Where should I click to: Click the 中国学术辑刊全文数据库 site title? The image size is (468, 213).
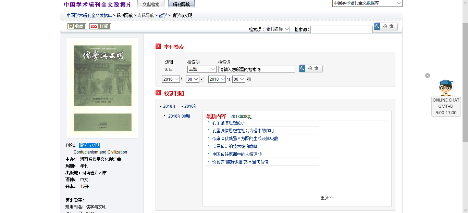pyautogui.click(x=98, y=5)
